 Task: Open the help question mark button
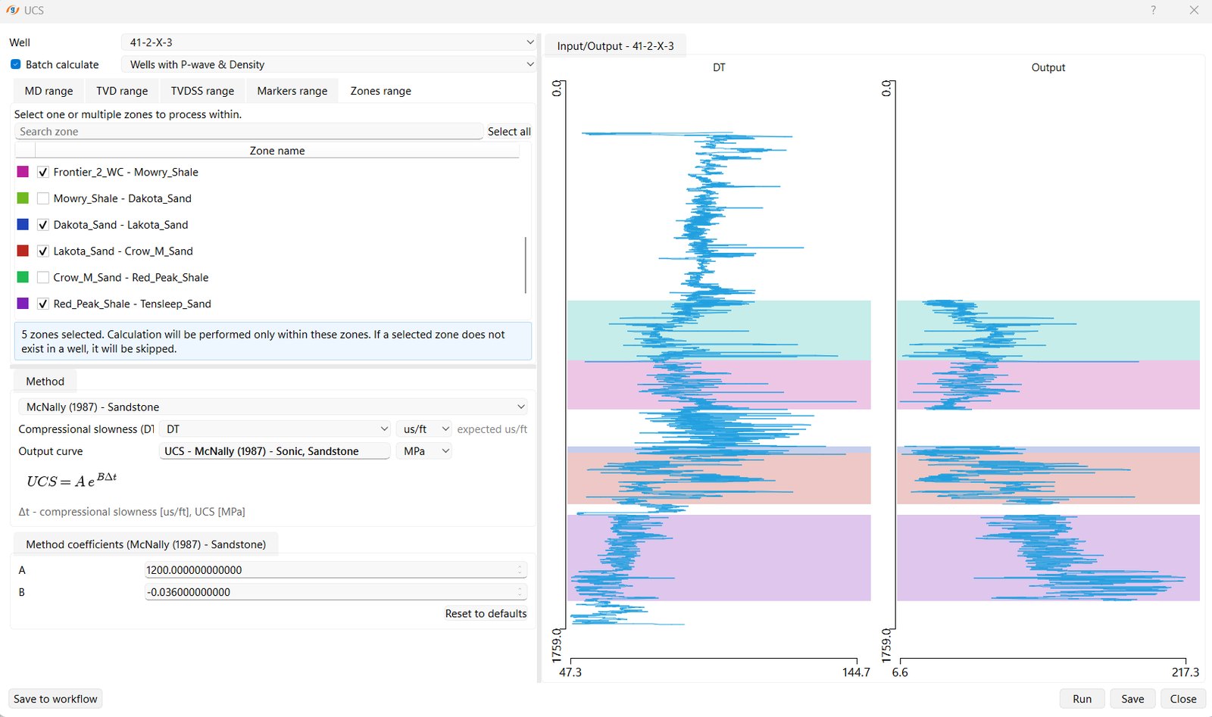(x=1153, y=11)
